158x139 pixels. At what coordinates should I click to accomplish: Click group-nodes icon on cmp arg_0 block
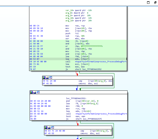(51, 78)
